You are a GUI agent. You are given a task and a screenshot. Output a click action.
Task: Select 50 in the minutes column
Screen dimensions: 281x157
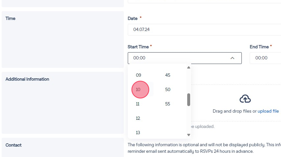coord(168,89)
